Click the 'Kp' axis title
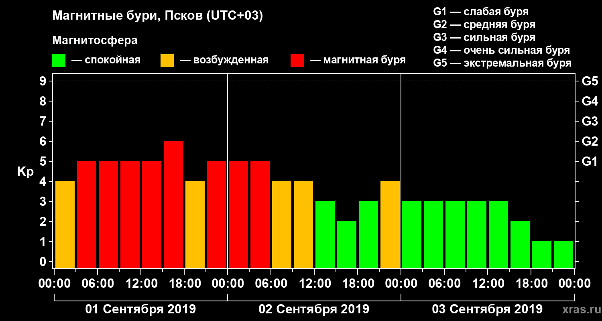 pos(25,172)
